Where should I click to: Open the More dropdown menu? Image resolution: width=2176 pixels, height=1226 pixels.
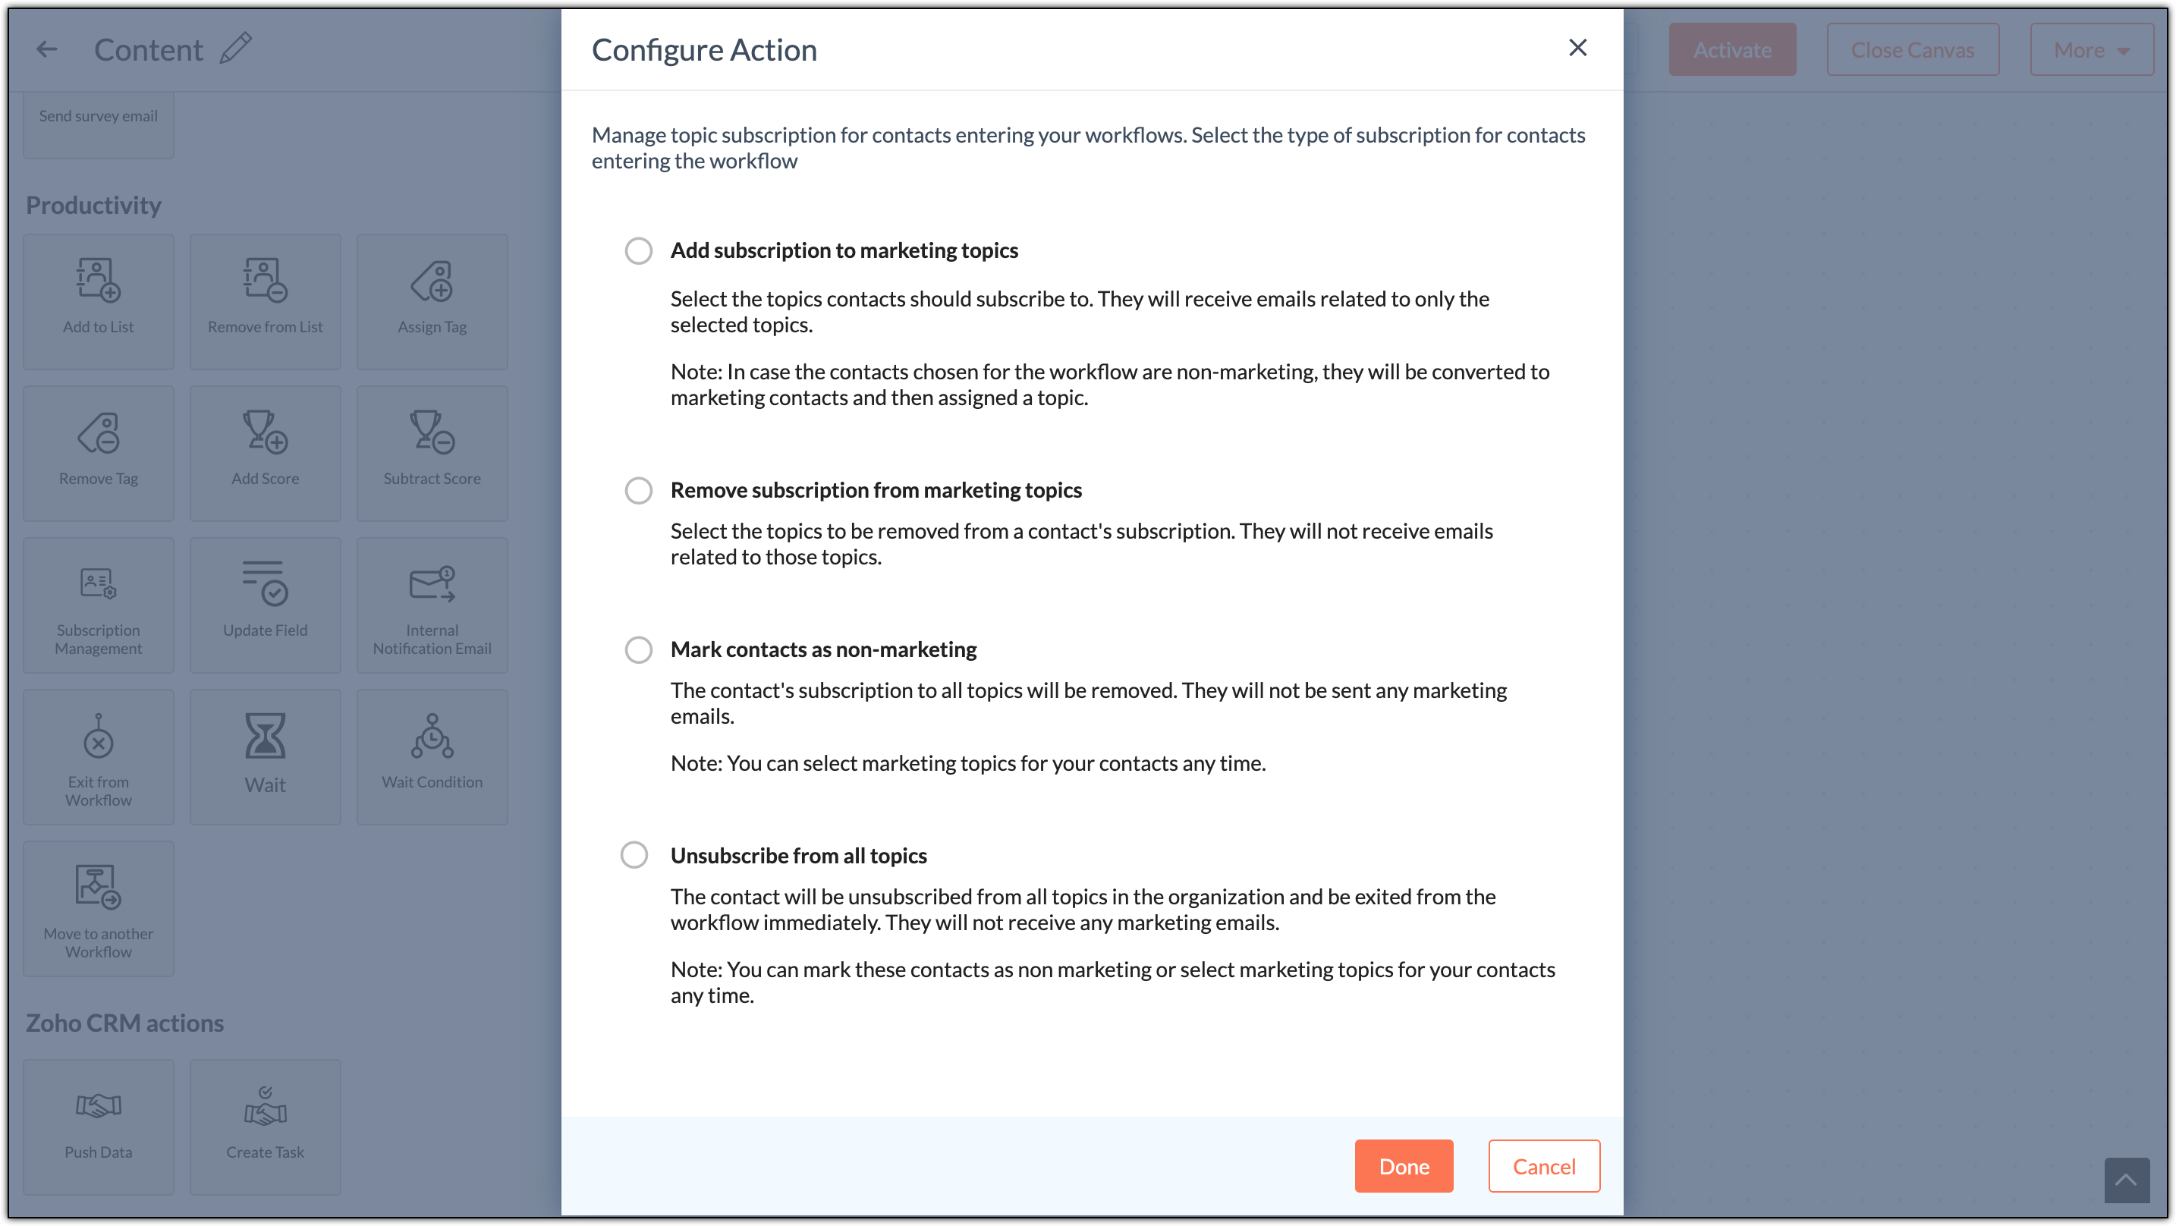click(2091, 50)
